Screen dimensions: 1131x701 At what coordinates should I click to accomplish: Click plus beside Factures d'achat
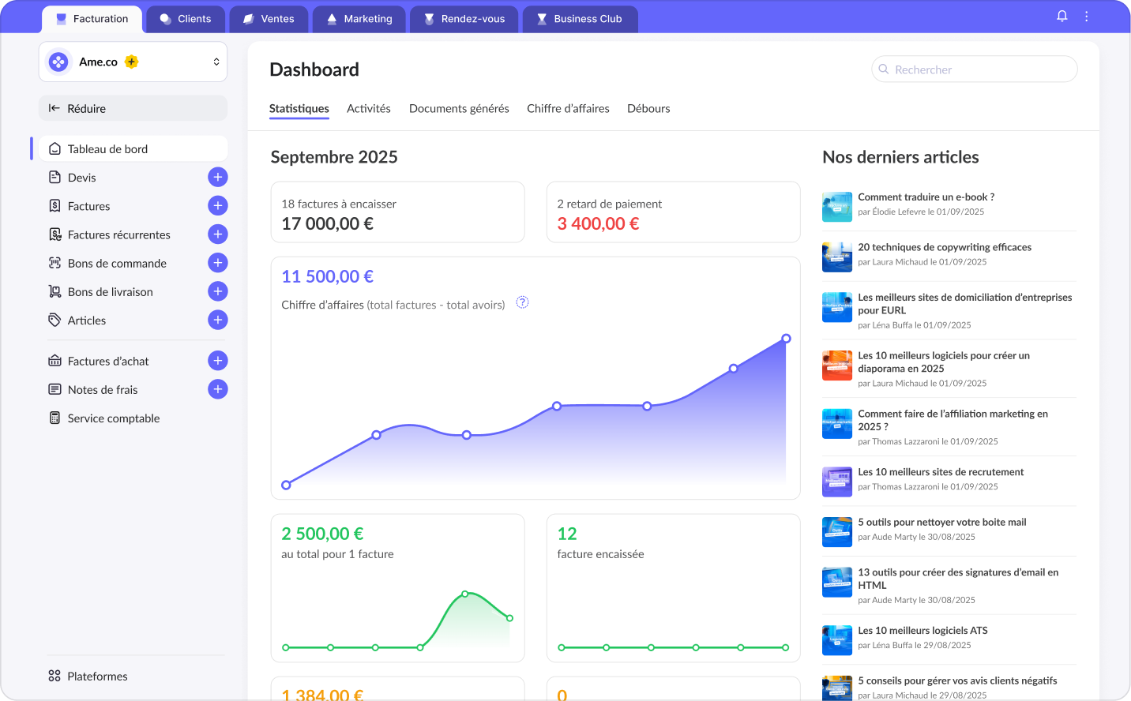point(218,361)
